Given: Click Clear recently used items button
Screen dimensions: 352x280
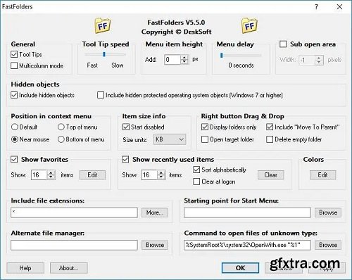Looking at the screenshot, I should click(x=271, y=175).
